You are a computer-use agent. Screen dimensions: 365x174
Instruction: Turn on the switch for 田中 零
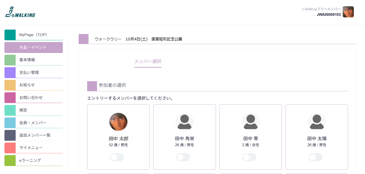click(249, 157)
